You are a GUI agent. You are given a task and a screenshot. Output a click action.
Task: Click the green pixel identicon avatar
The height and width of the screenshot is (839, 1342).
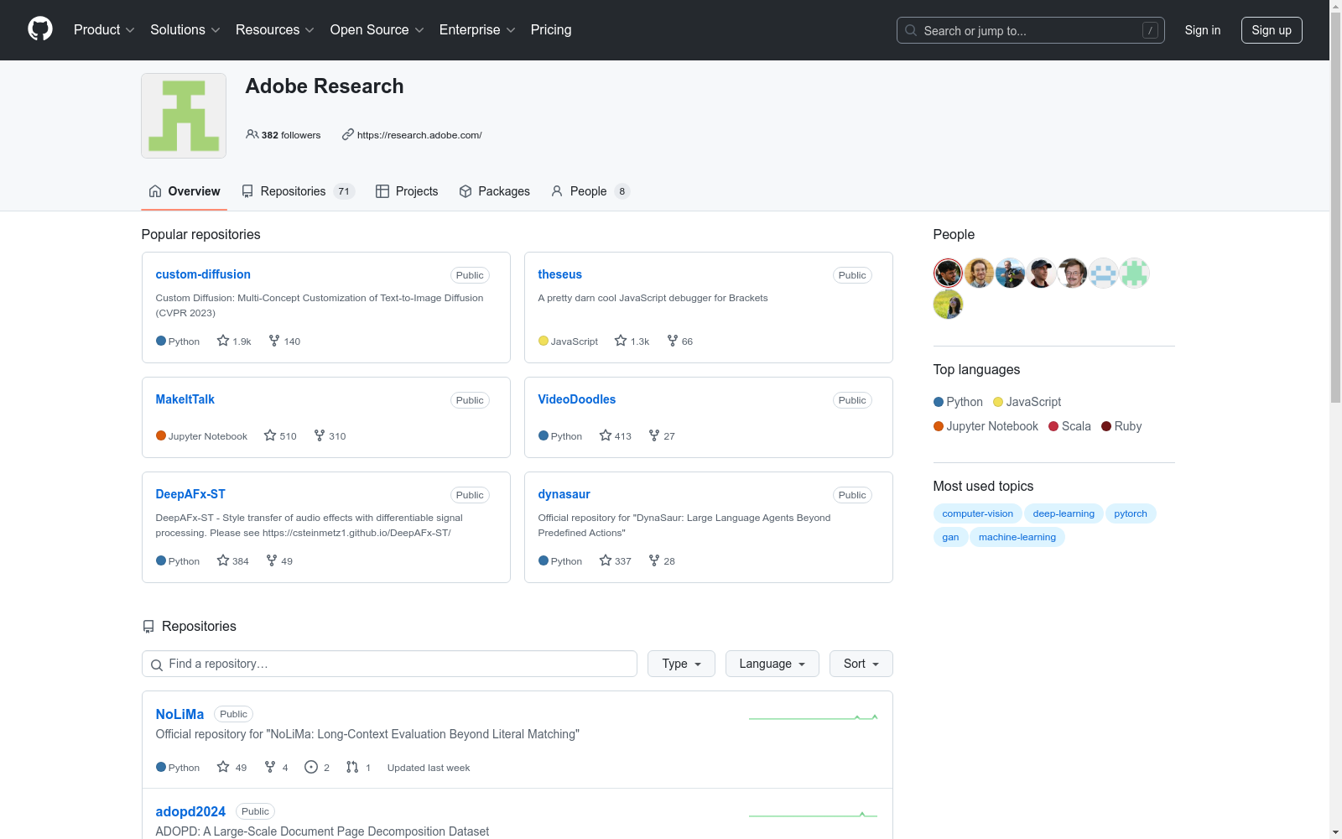pos(1134,274)
